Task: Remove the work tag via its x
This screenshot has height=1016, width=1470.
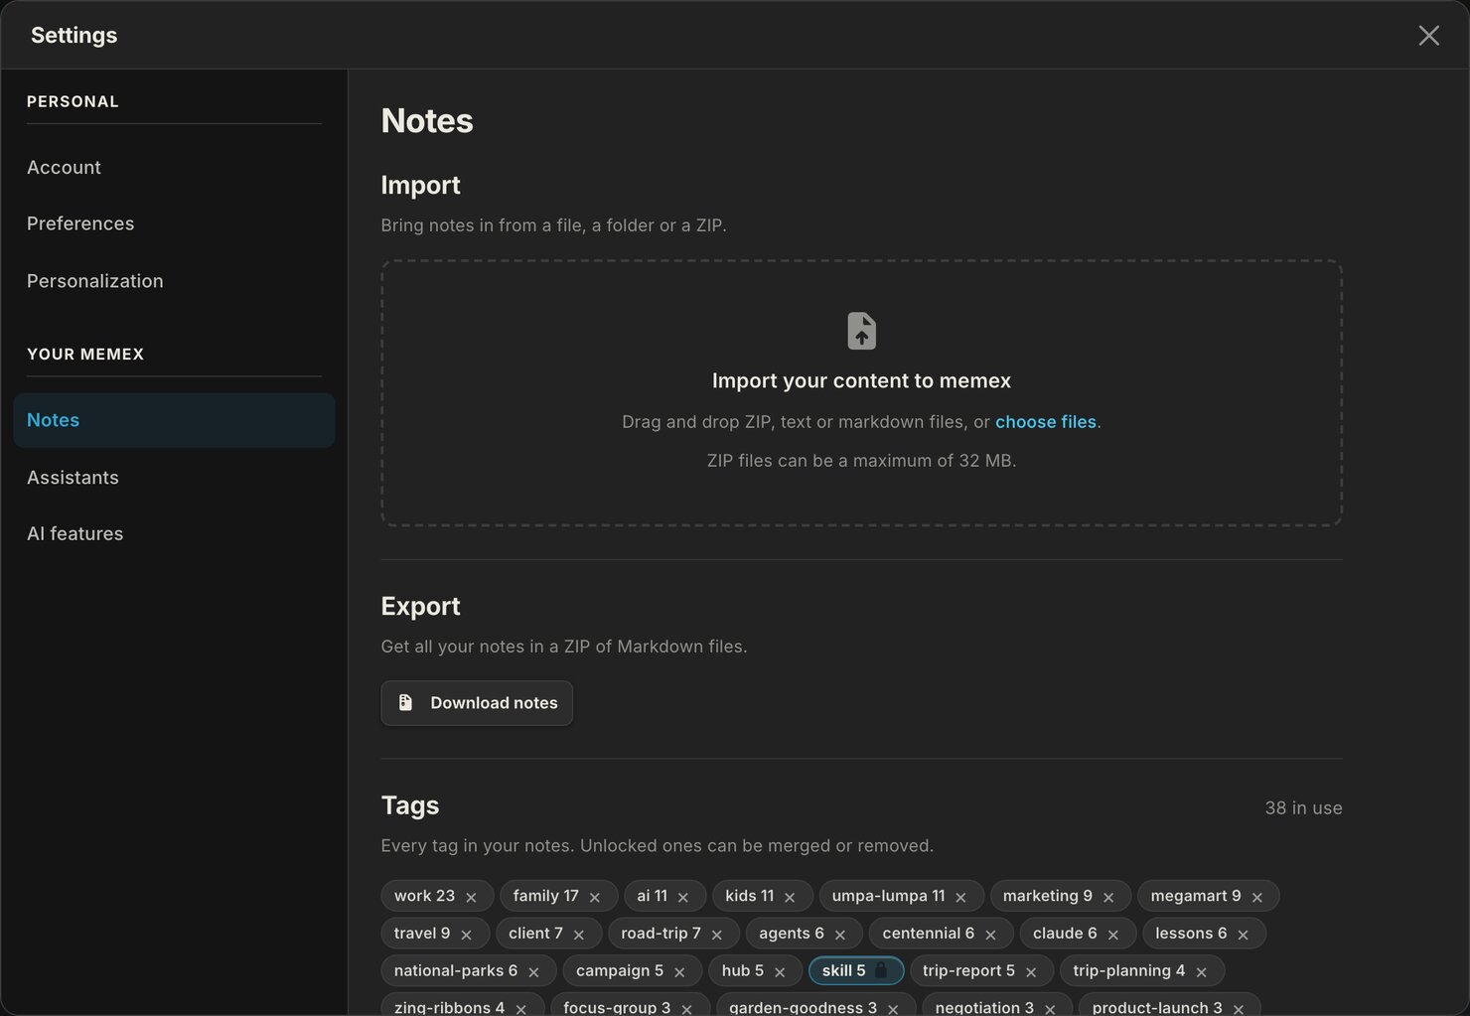Action: click(x=471, y=897)
